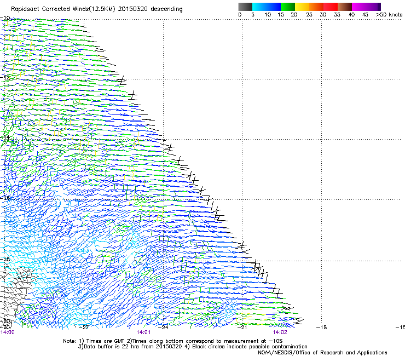Click the '-27' longitude axis label
The image size is (405, 356).
pyautogui.click(x=84, y=328)
